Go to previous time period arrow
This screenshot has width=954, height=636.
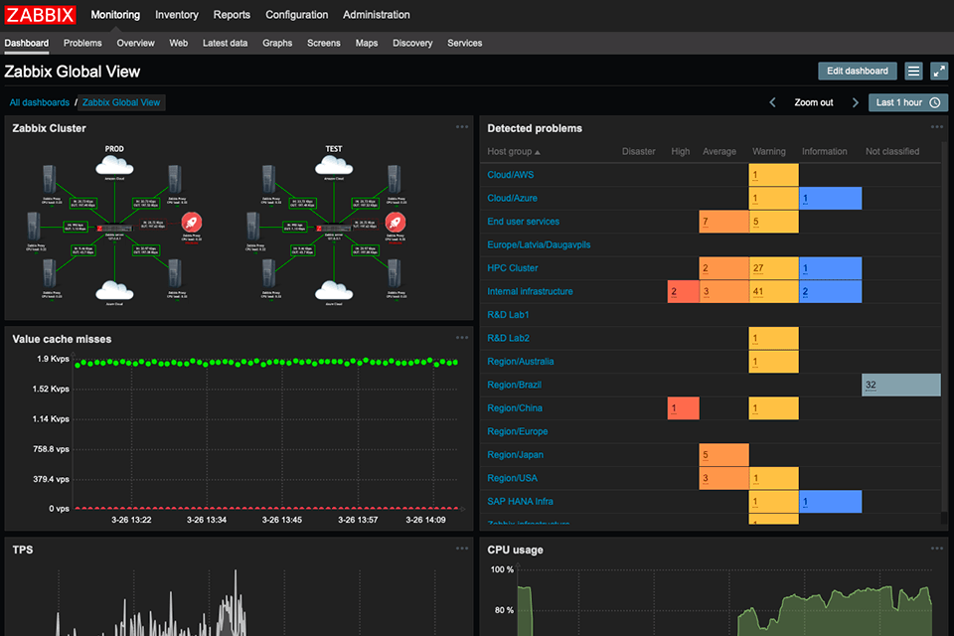[773, 102]
